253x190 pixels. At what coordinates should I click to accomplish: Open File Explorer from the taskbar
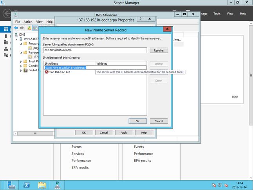42,185
